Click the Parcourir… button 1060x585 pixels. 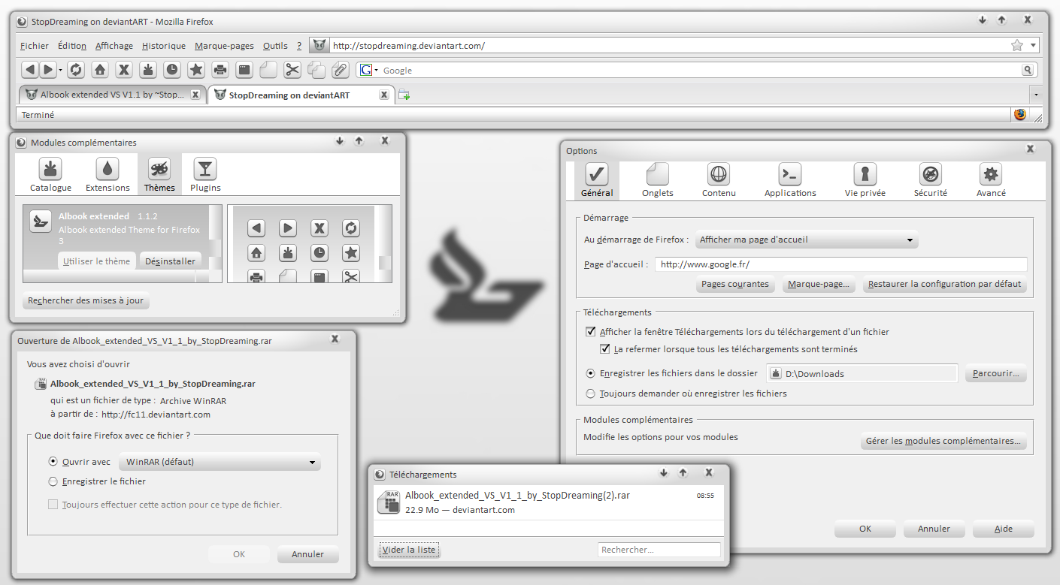pyautogui.click(x=996, y=373)
